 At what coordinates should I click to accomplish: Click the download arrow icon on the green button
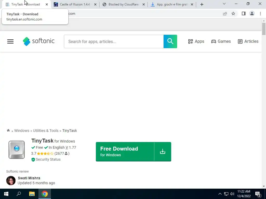[163, 151]
